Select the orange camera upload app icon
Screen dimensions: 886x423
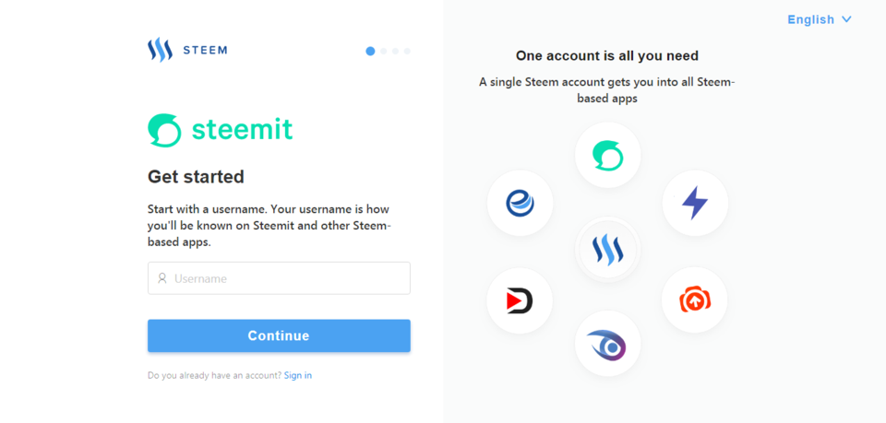694,300
